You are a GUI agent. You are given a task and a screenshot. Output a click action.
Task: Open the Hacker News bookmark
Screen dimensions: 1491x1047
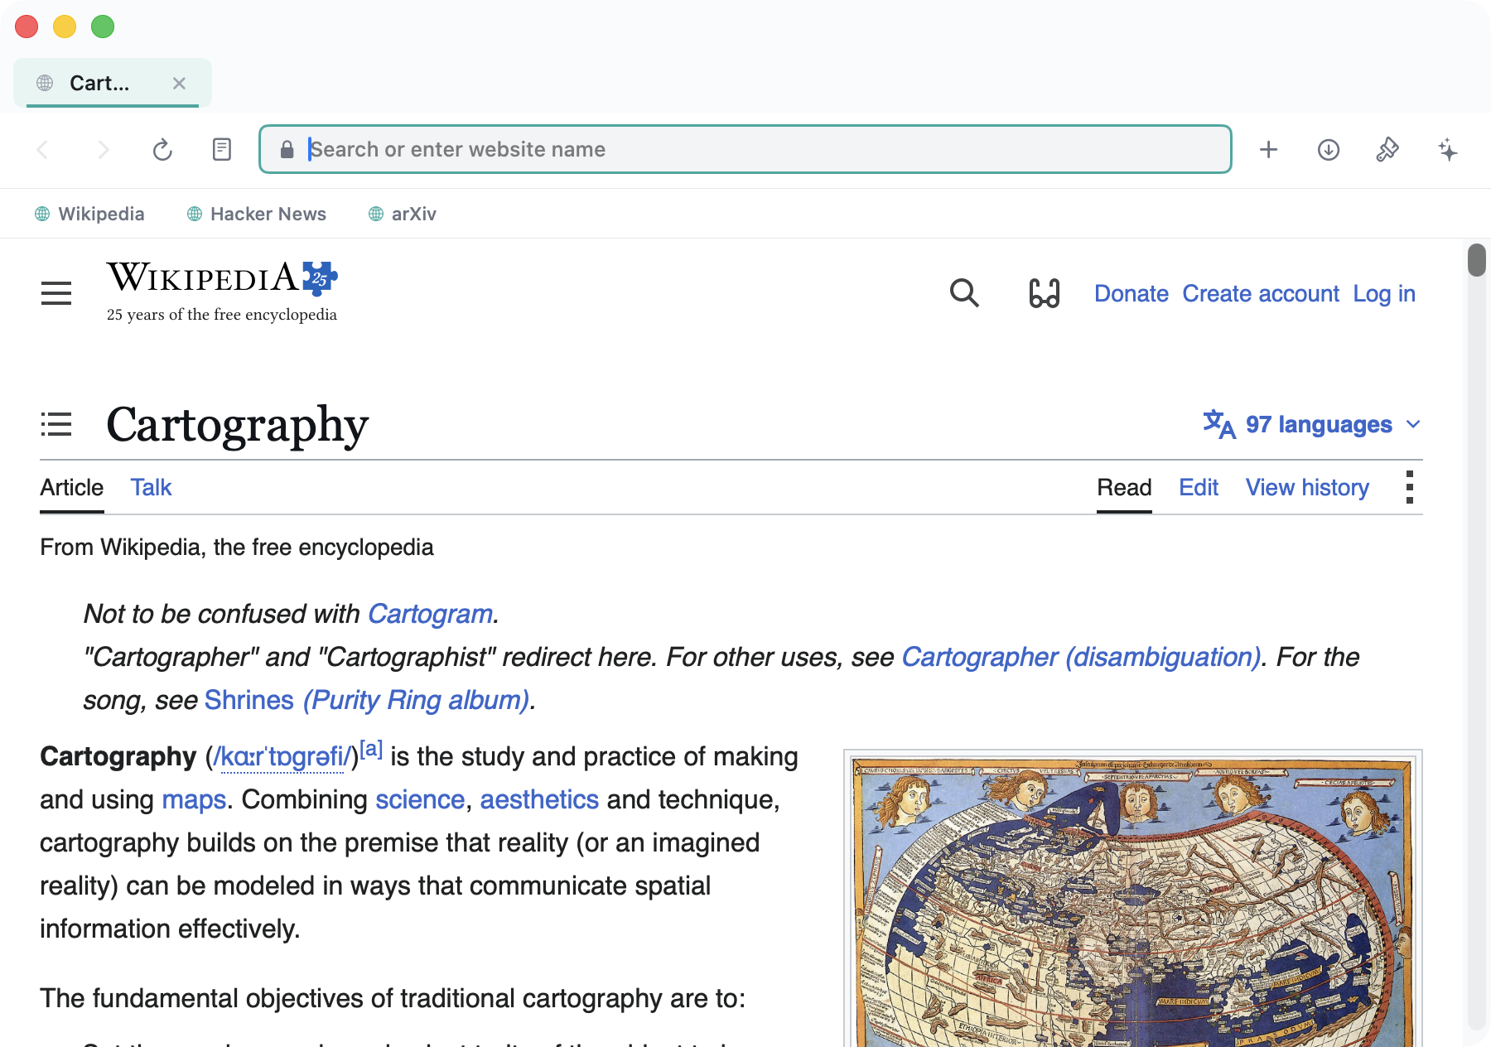tap(257, 214)
